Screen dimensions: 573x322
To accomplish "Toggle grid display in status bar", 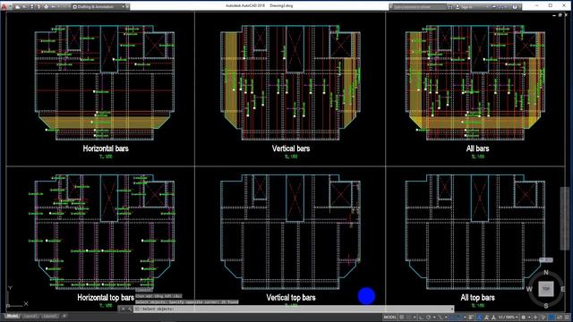I will tap(402, 318).
